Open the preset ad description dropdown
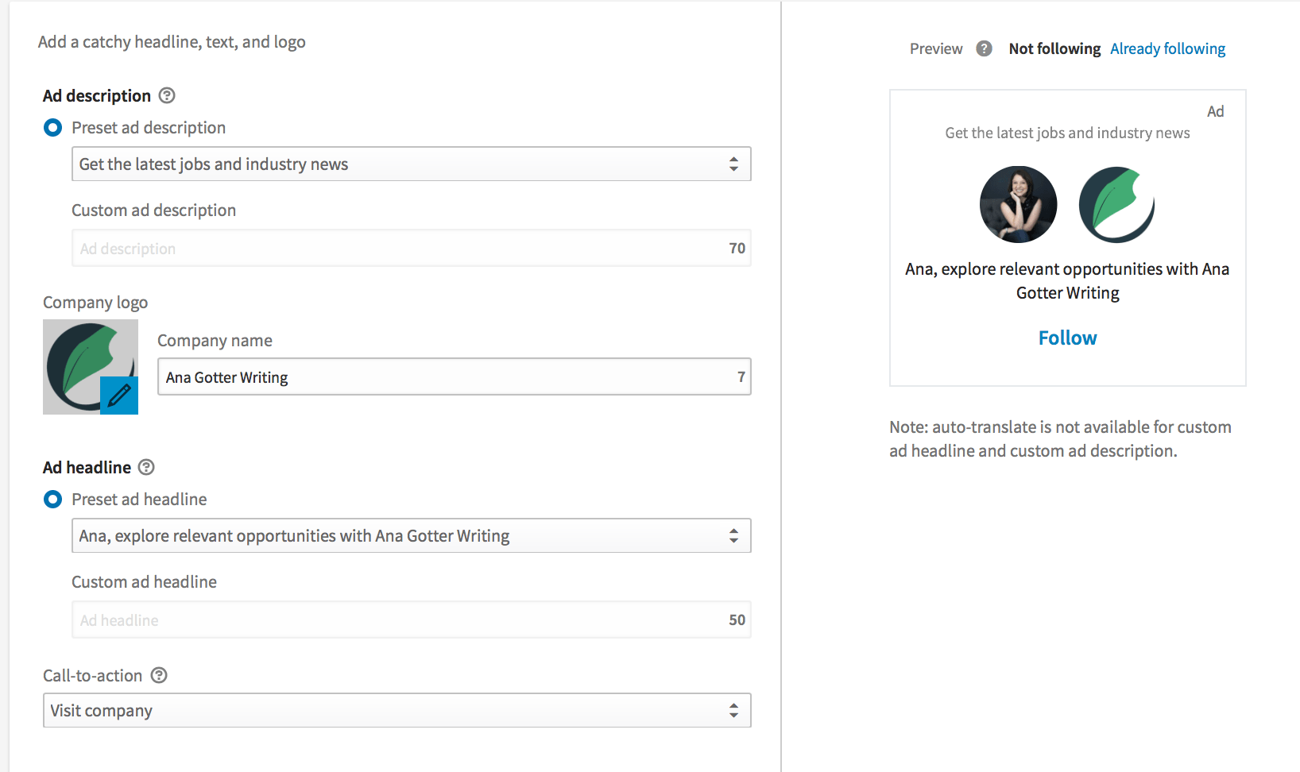The height and width of the screenshot is (772, 1300). tap(411, 164)
